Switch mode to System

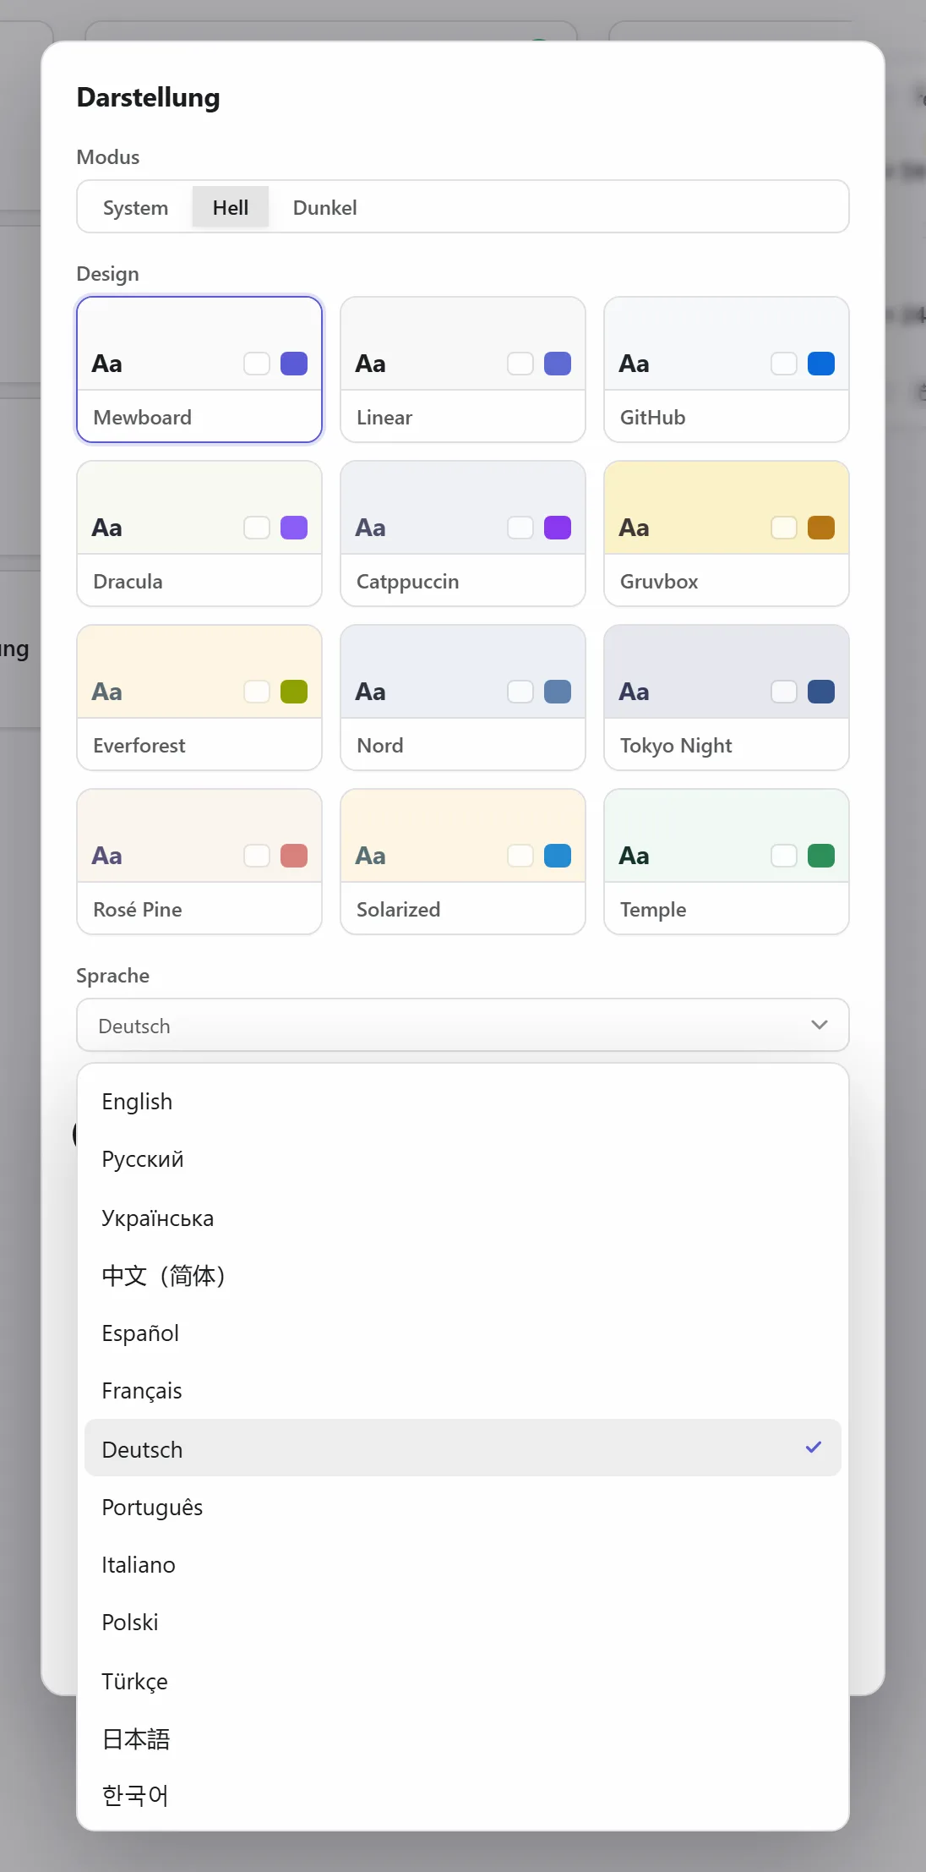[x=135, y=207]
